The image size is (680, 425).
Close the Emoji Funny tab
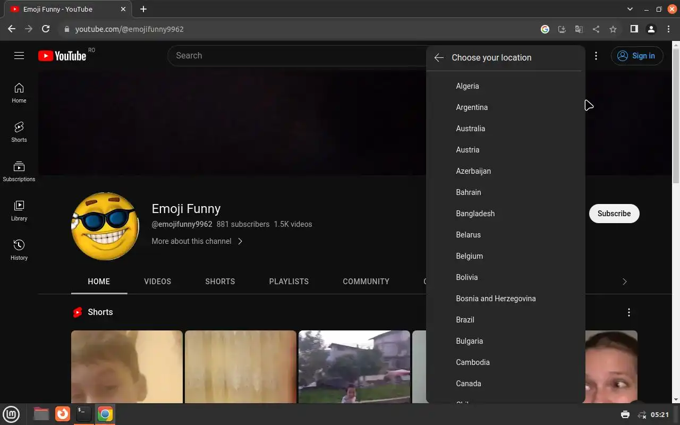point(123,9)
